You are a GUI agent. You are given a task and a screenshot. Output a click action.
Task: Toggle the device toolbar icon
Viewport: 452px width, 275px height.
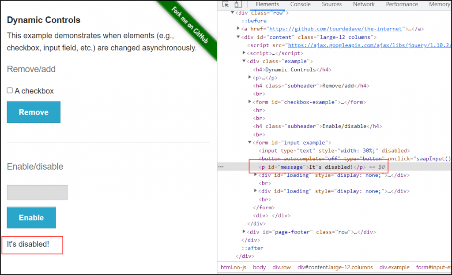click(237, 4)
